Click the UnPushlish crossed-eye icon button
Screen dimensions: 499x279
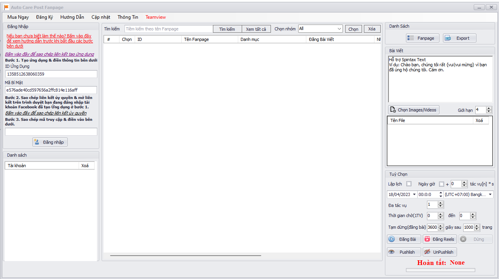439,252
